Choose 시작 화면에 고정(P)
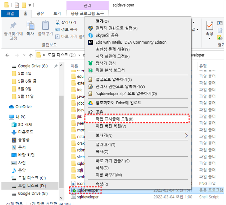The width and height of the screenshot is (226, 205). click(113, 56)
